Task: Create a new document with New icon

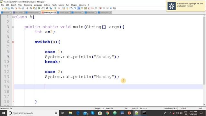Action: point(2,8)
